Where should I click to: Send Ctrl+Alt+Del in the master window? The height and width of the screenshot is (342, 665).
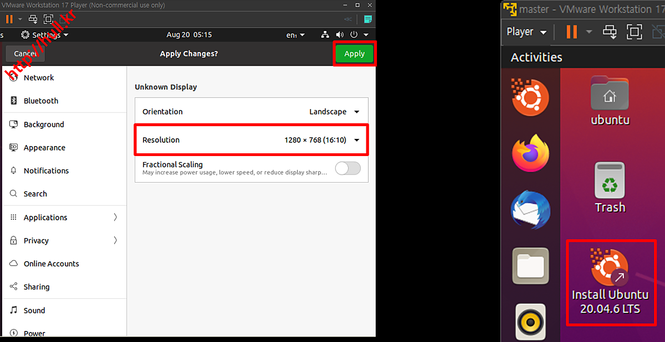click(610, 32)
